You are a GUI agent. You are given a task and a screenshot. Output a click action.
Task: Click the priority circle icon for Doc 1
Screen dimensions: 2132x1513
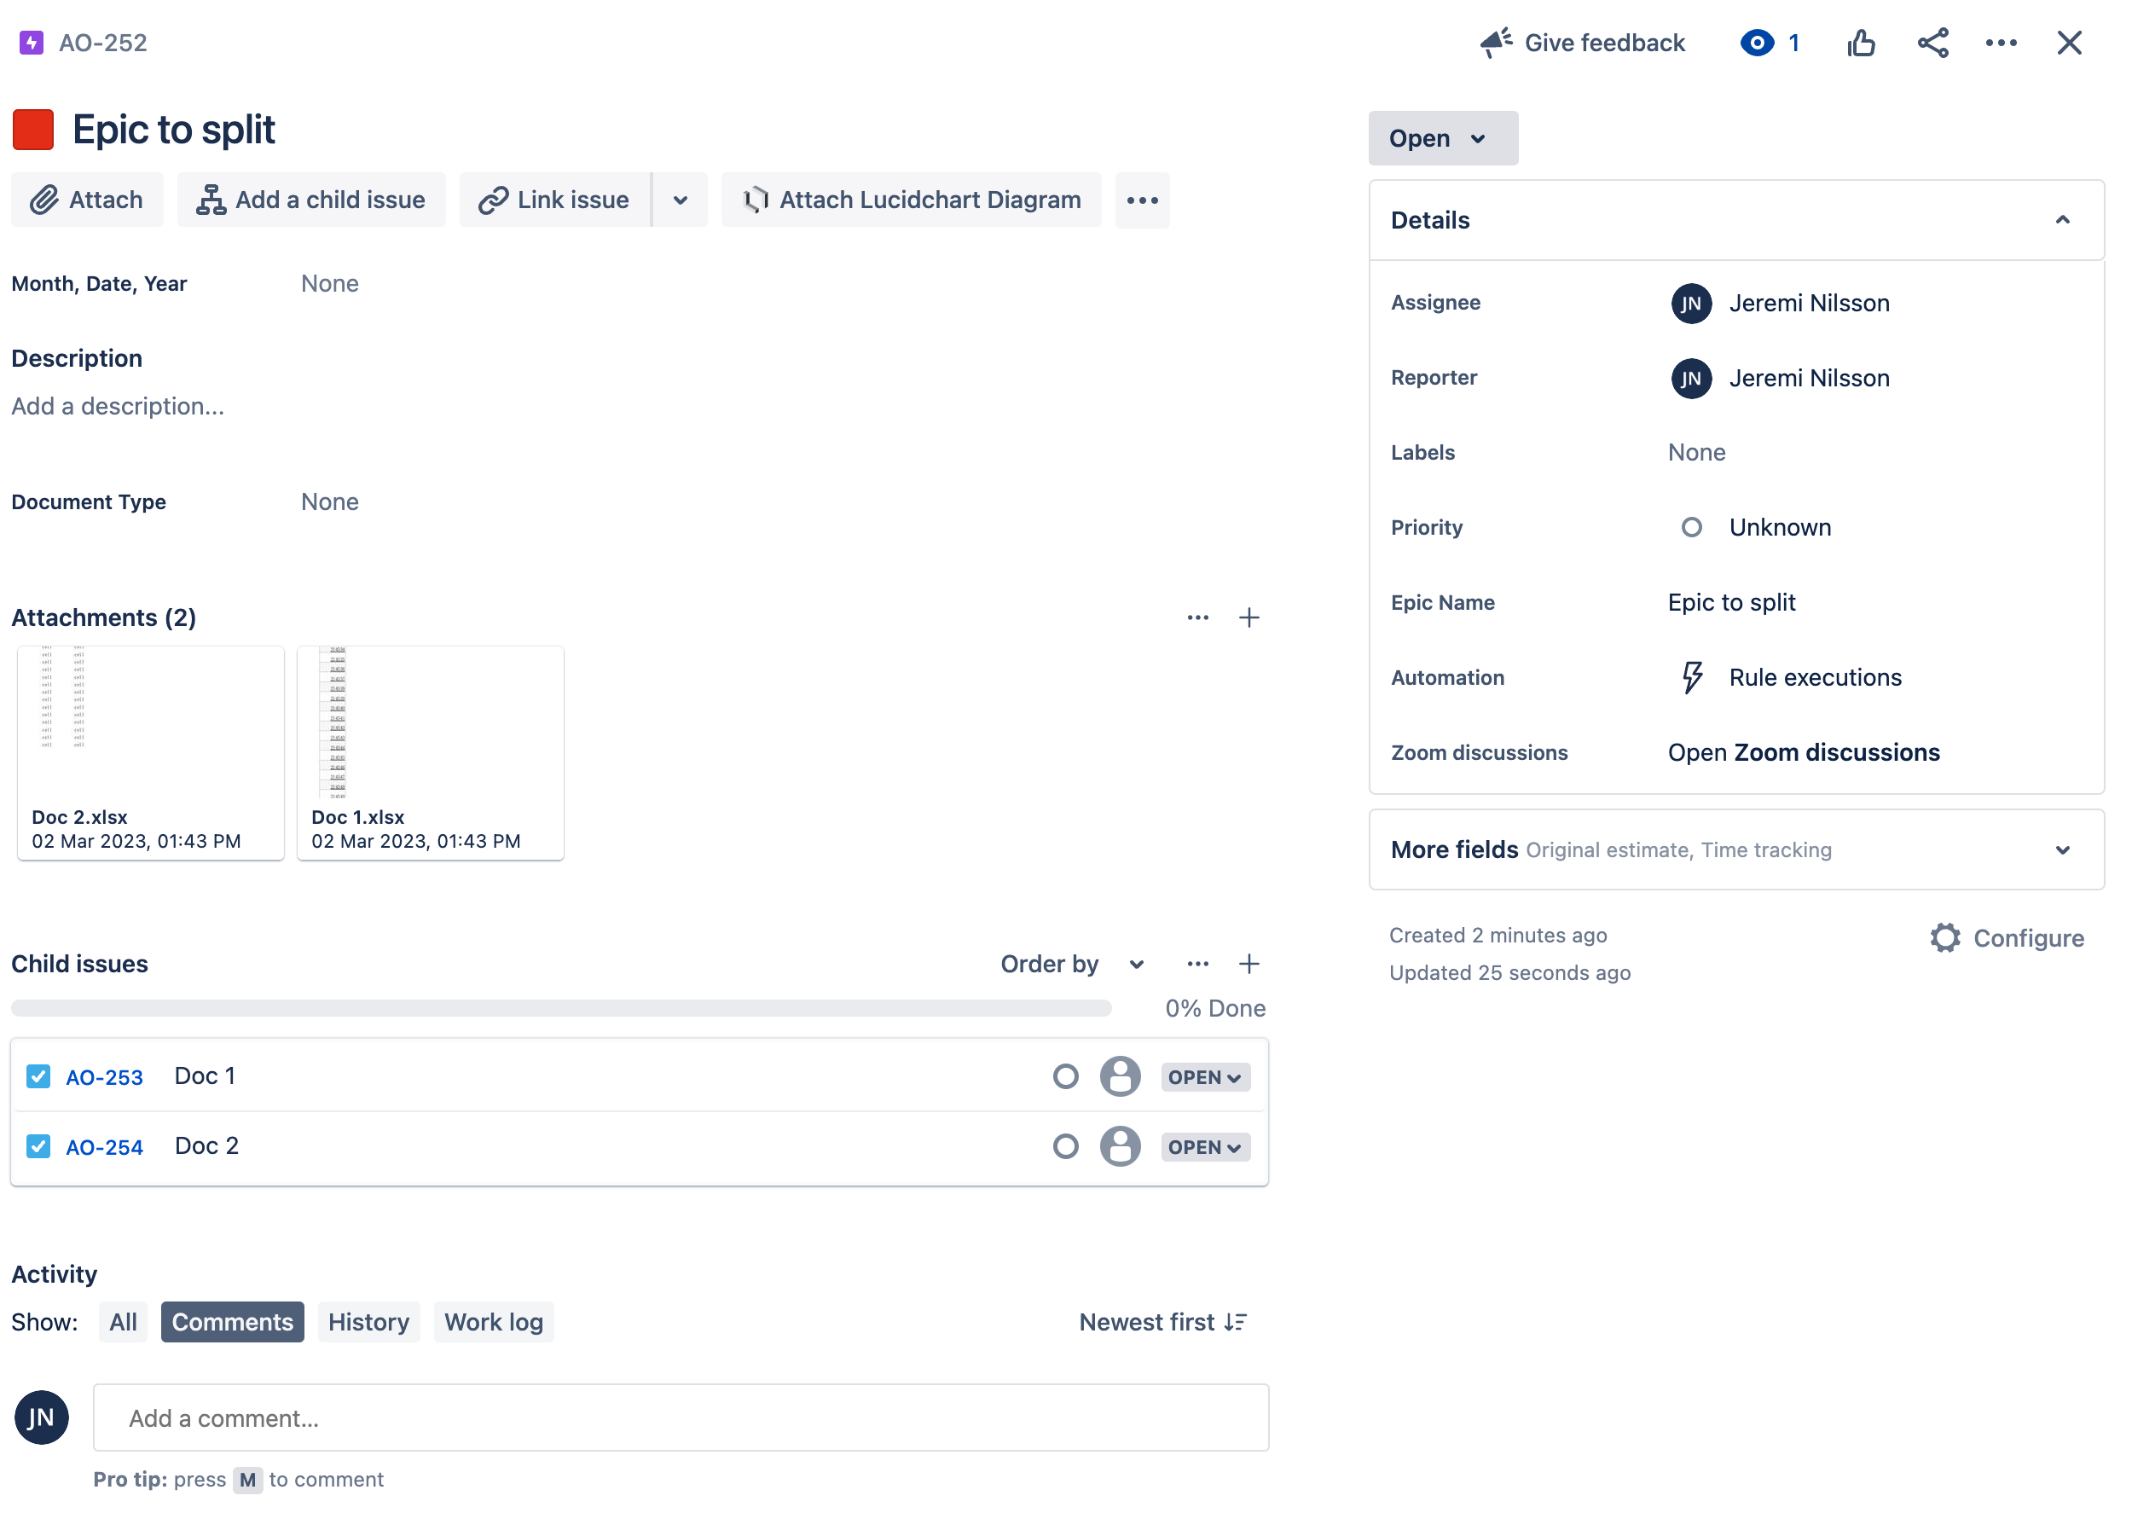[1064, 1076]
